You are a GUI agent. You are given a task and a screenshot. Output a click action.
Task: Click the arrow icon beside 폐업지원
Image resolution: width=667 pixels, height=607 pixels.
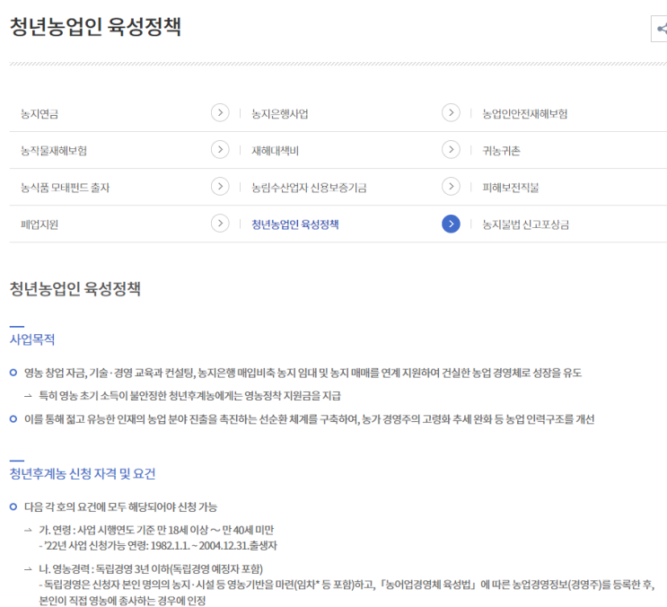(x=220, y=224)
